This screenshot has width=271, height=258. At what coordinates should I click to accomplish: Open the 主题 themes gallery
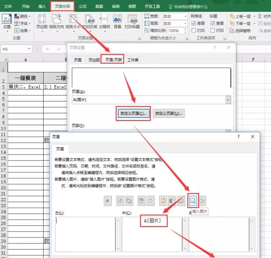(6, 21)
